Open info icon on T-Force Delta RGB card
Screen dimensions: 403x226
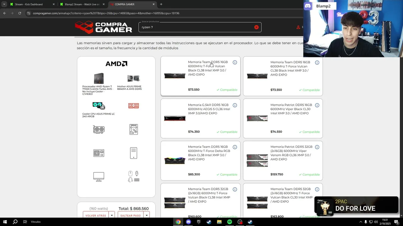235,147
